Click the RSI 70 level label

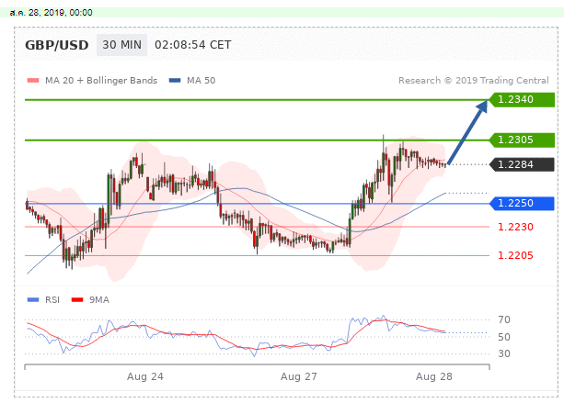pyautogui.click(x=504, y=319)
